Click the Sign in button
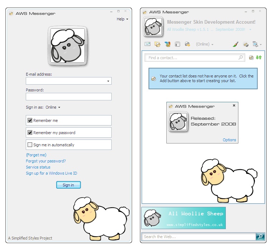The image size is (272, 251). 68,185
